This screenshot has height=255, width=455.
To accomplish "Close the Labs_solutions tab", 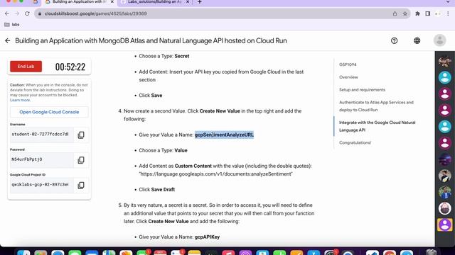I will pos(188,2).
